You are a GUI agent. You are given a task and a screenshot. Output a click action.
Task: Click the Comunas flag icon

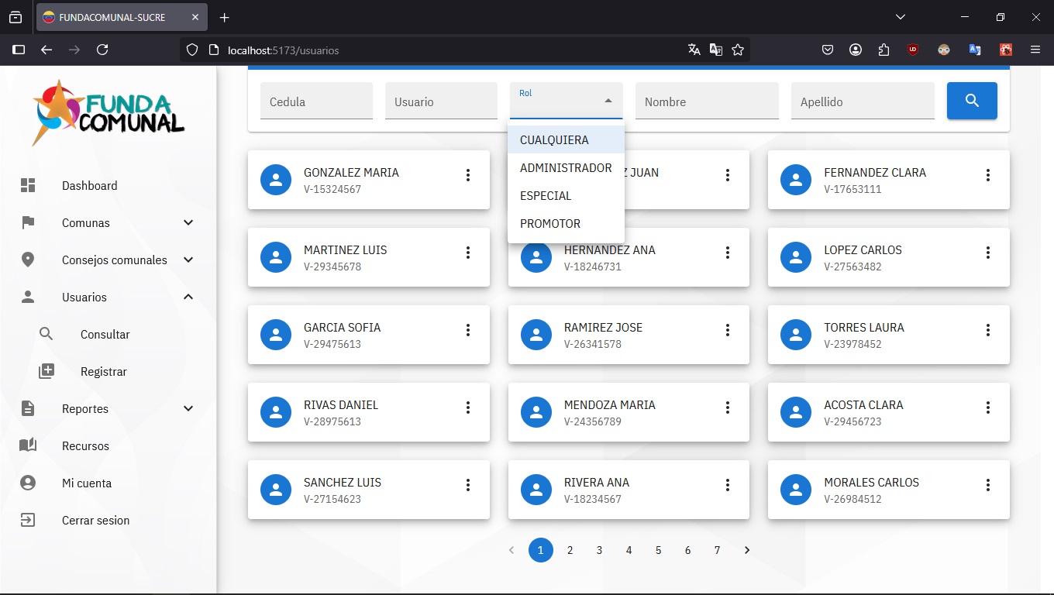point(28,222)
